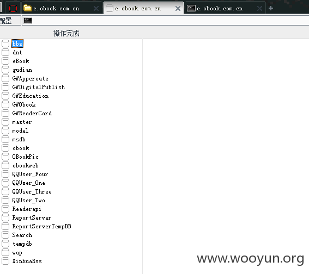The width and height of the screenshot is (309, 274).
Task: Select the model database name
Action: coord(20,130)
